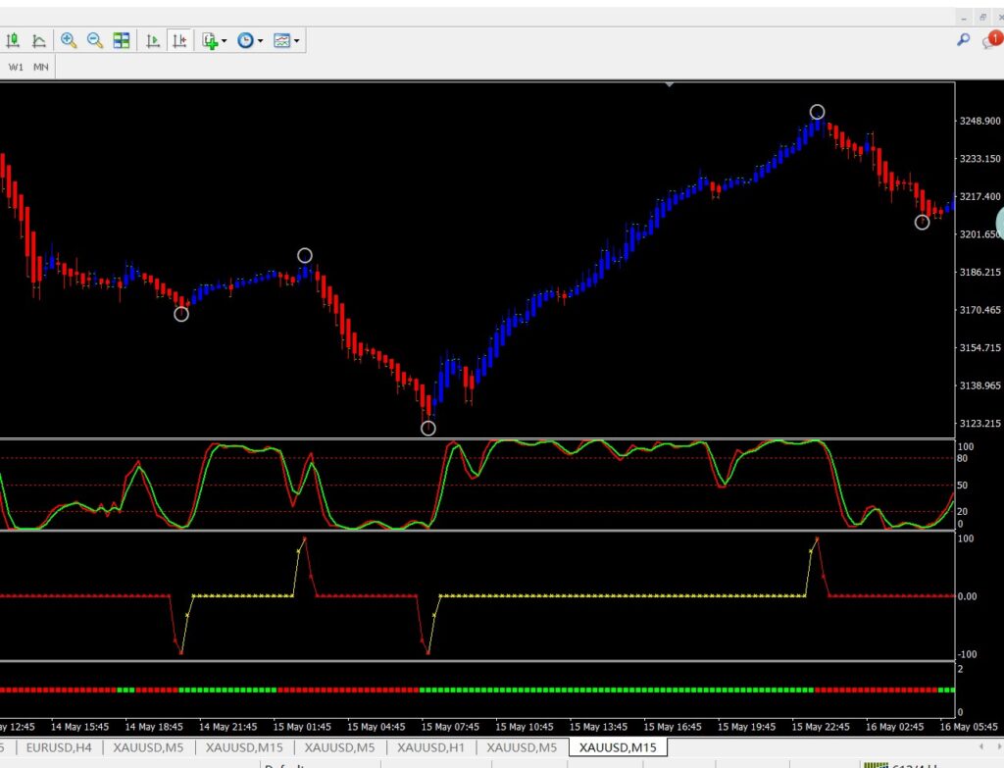Click the 15 May 10:45 time label
Screen dimensions: 1004x768
[x=525, y=727]
